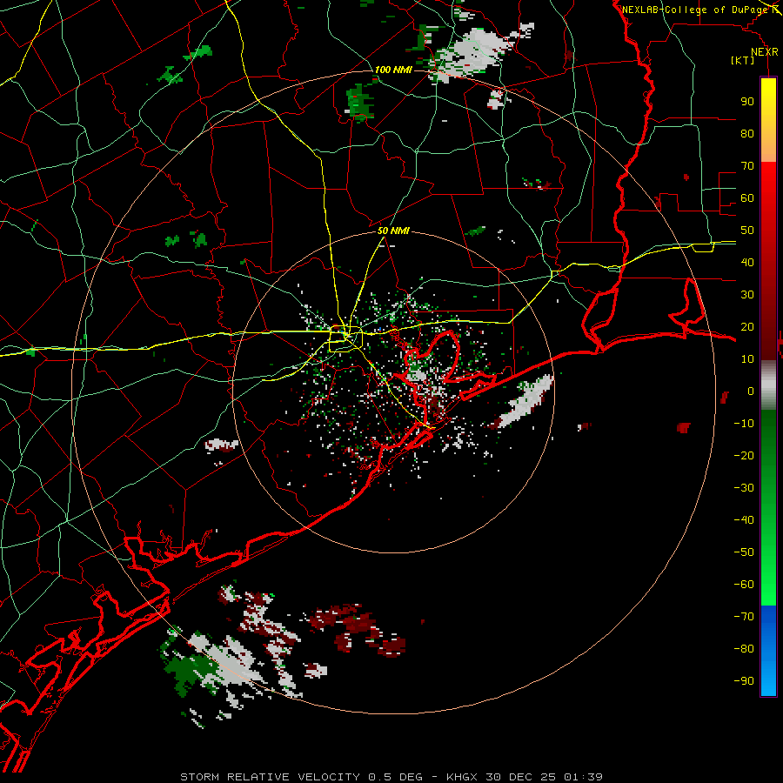Click the 20 value on the velocity scale
The height and width of the screenshot is (783, 783).
click(747, 326)
